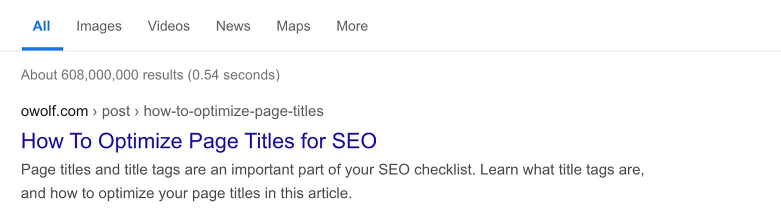Click the owolf.com domain in breadcrumb
The width and height of the screenshot is (781, 224).
point(54,111)
